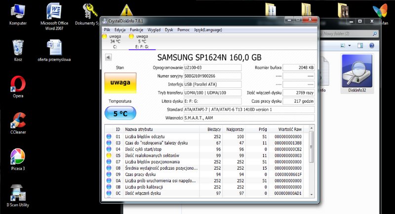
Task: Click the Czas pracy dysku value 217 godzin
Action: tap(299, 101)
